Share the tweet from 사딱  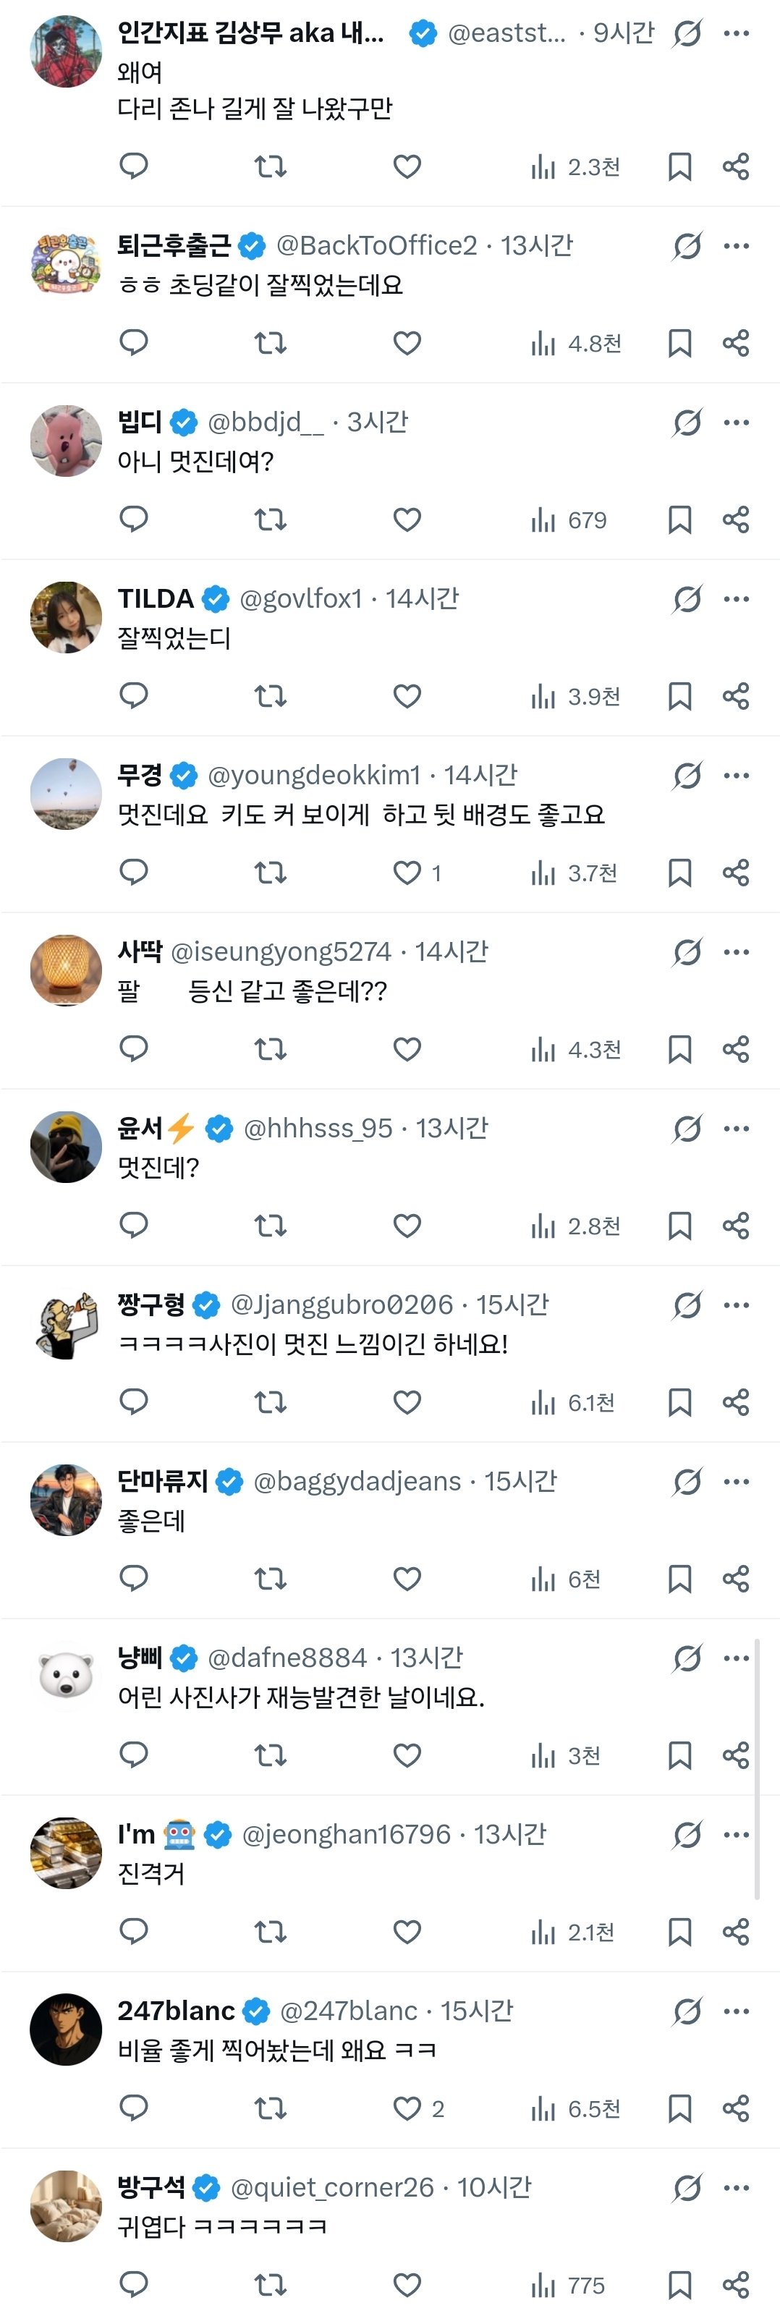coord(736,1048)
